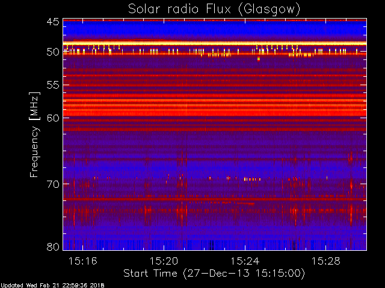Image resolution: width=385 pixels, height=288 pixels.
Task: Click the plot title Solar radio Flux (Glasgow)
Action: click(214, 9)
